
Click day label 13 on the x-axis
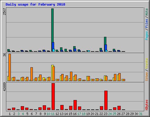pyautogui.click(x=62, y=114)
